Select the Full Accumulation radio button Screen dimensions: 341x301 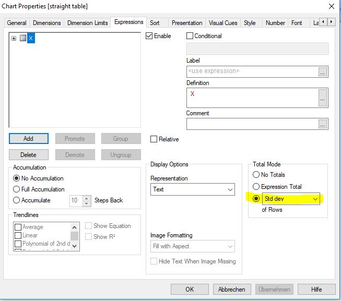click(17, 189)
